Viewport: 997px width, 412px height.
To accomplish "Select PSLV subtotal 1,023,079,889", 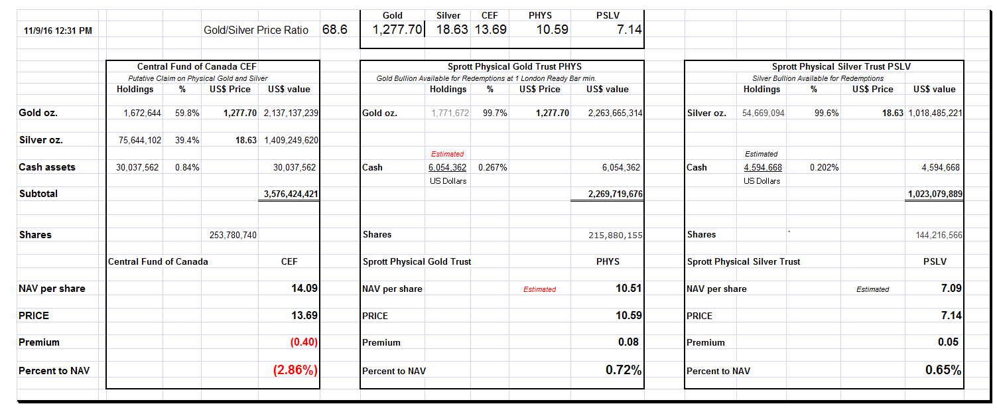I will coord(935,194).
